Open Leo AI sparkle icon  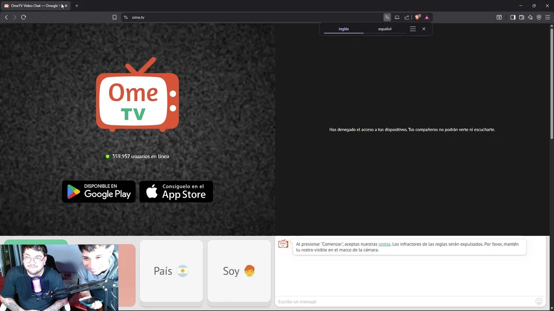pos(530,17)
